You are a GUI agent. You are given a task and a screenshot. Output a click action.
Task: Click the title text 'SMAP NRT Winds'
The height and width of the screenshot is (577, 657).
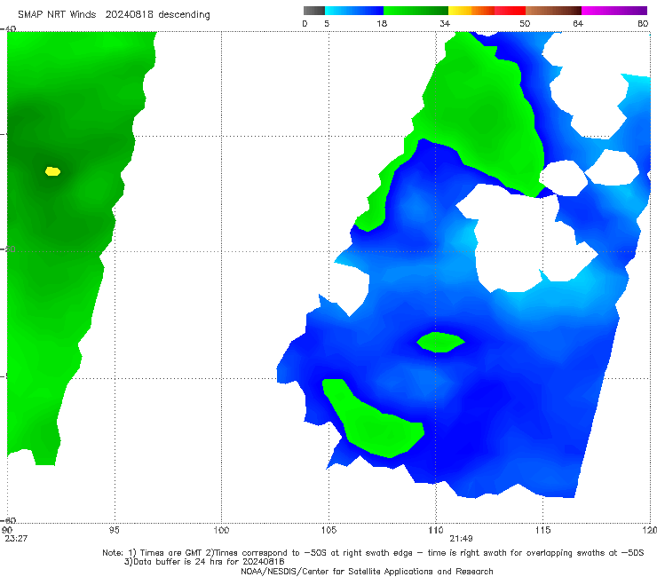57,14
